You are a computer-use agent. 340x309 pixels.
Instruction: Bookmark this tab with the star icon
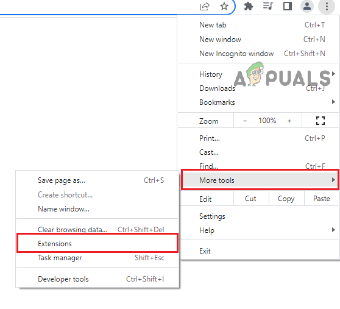(x=224, y=6)
